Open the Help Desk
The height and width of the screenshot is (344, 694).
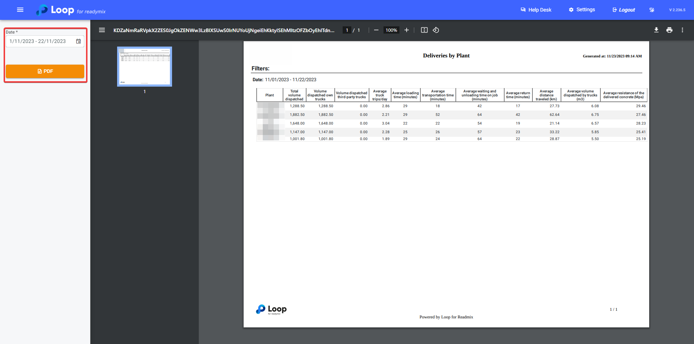tap(536, 10)
